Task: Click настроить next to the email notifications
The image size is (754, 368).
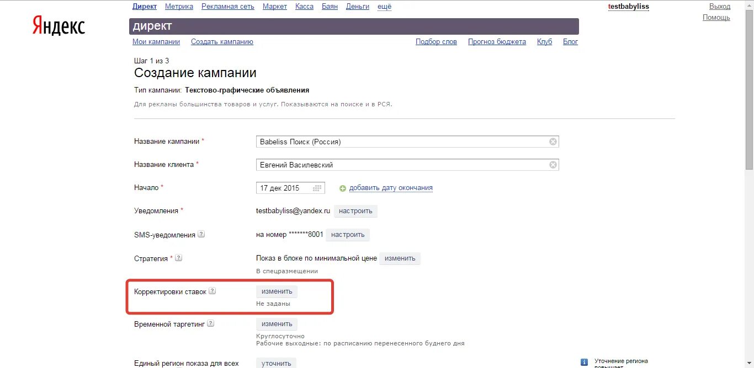Action: click(355, 211)
